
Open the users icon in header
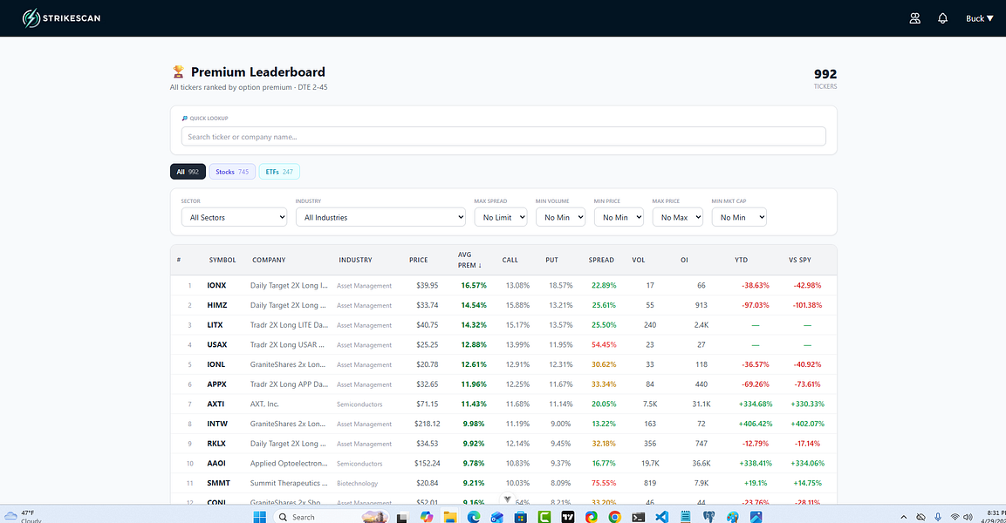pos(915,18)
